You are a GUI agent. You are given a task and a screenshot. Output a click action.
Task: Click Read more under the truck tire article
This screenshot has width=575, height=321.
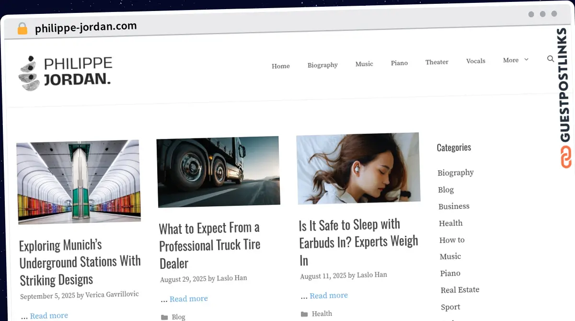(x=189, y=299)
